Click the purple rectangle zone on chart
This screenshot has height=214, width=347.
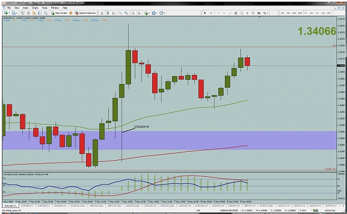(169, 141)
